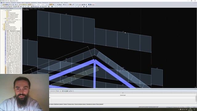
Task: Collapse the Загружения tree node
Action: [4, 10]
